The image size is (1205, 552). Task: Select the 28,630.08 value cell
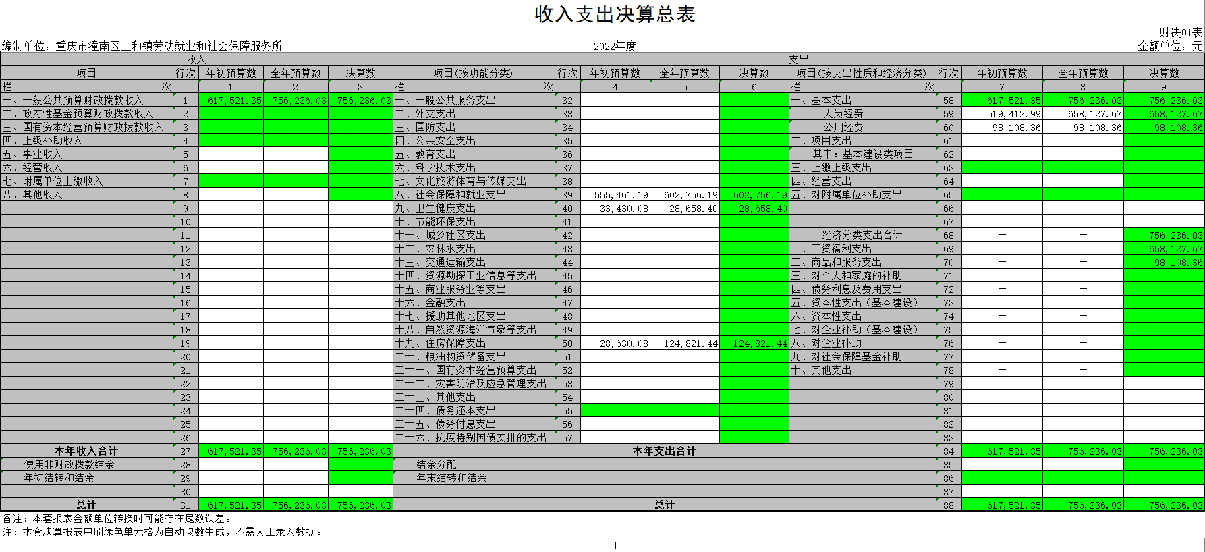(x=615, y=343)
